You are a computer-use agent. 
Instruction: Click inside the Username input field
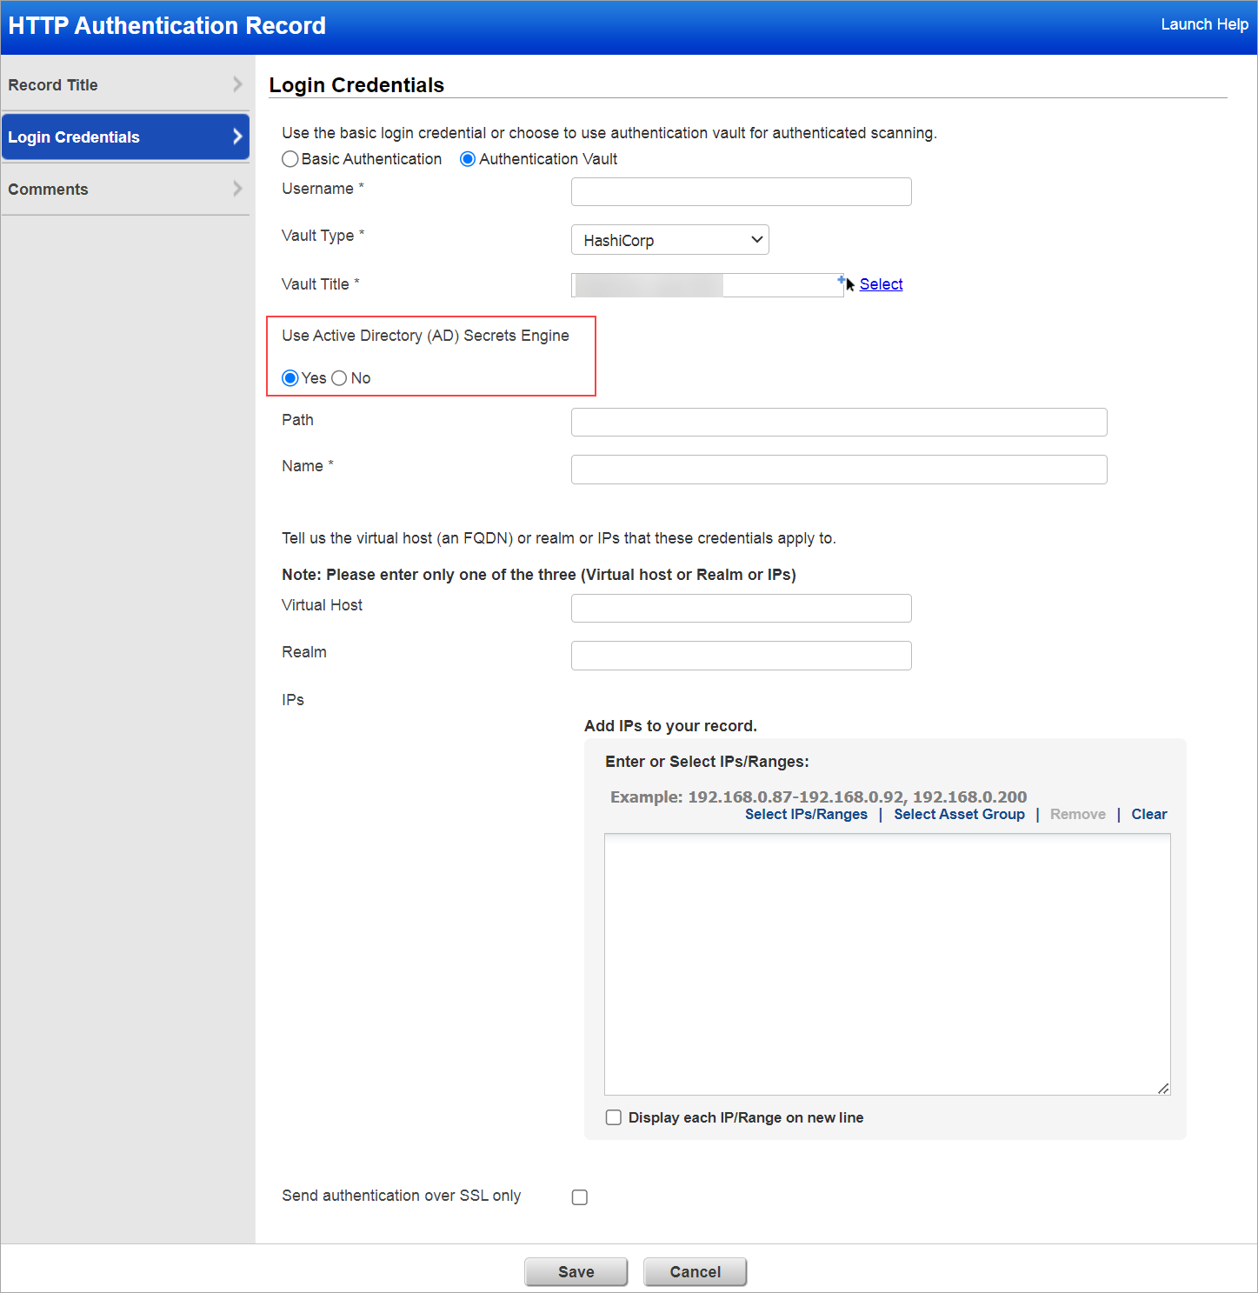tap(741, 191)
